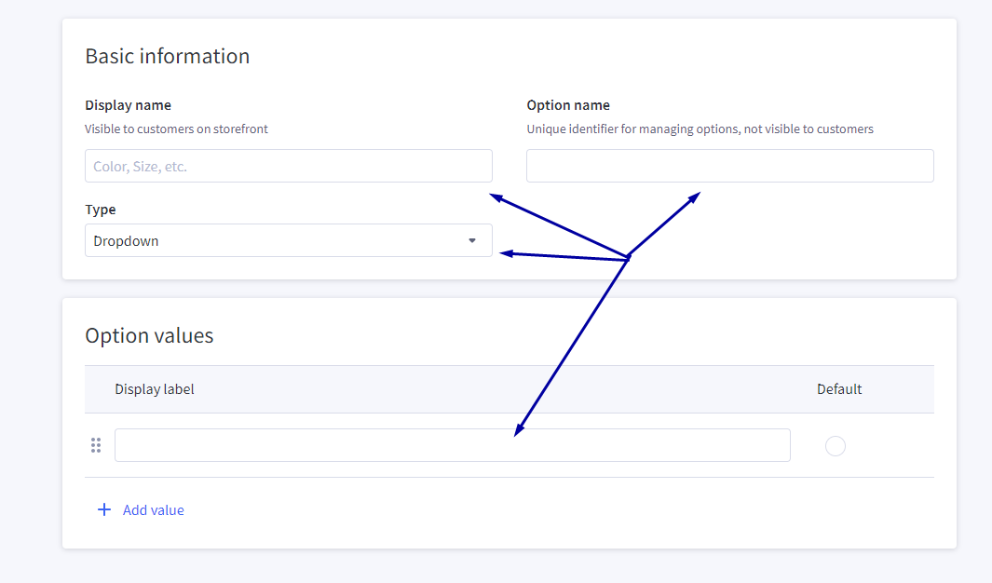Viewport: 992px width, 583px height.
Task: Click the Type field label
Action: pyautogui.click(x=101, y=210)
